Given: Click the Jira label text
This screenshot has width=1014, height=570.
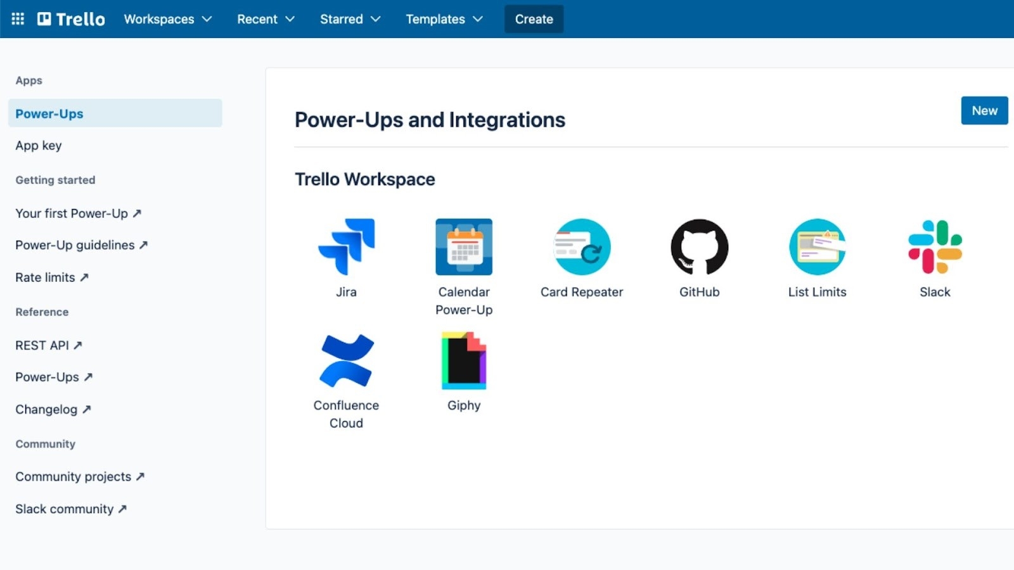Looking at the screenshot, I should point(346,292).
